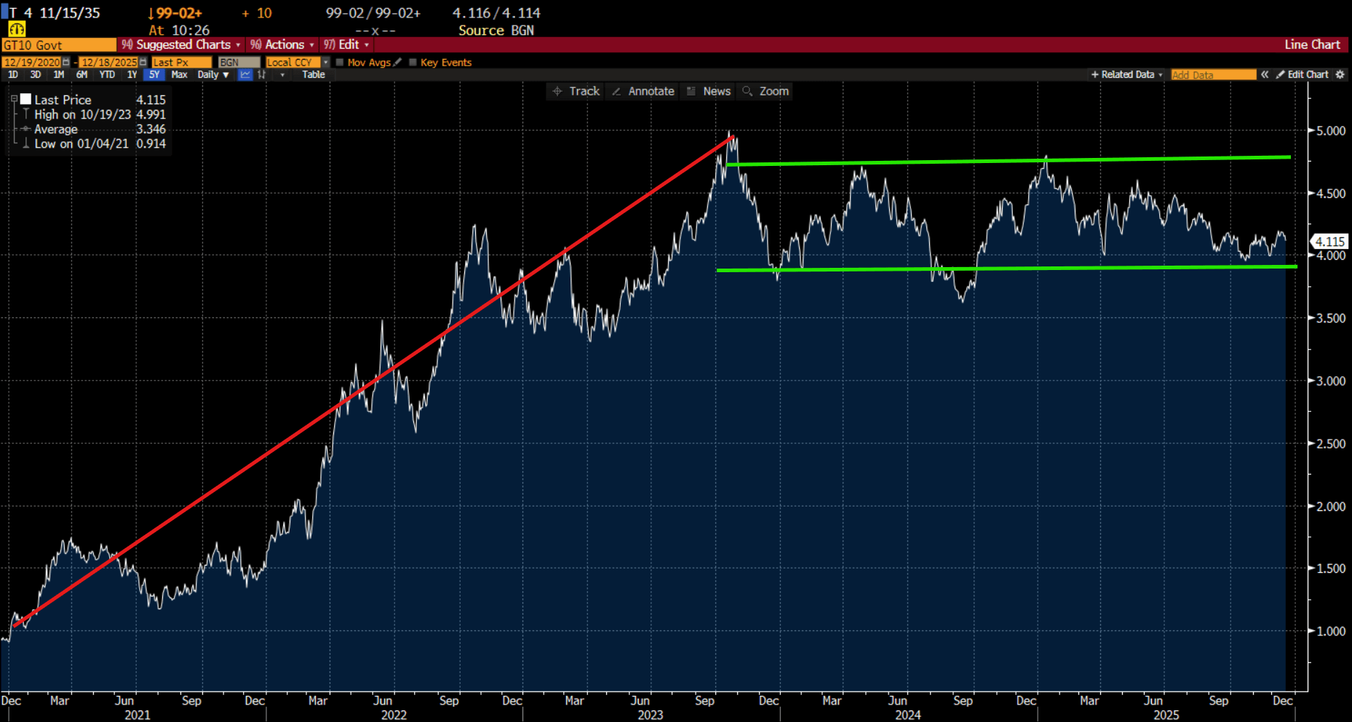
Task: Select the YTD time range
Action: pyautogui.click(x=107, y=75)
